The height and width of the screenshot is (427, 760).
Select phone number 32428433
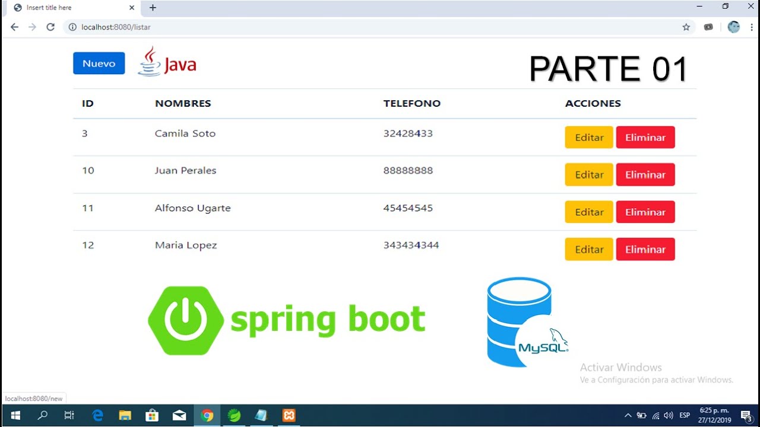(x=408, y=133)
